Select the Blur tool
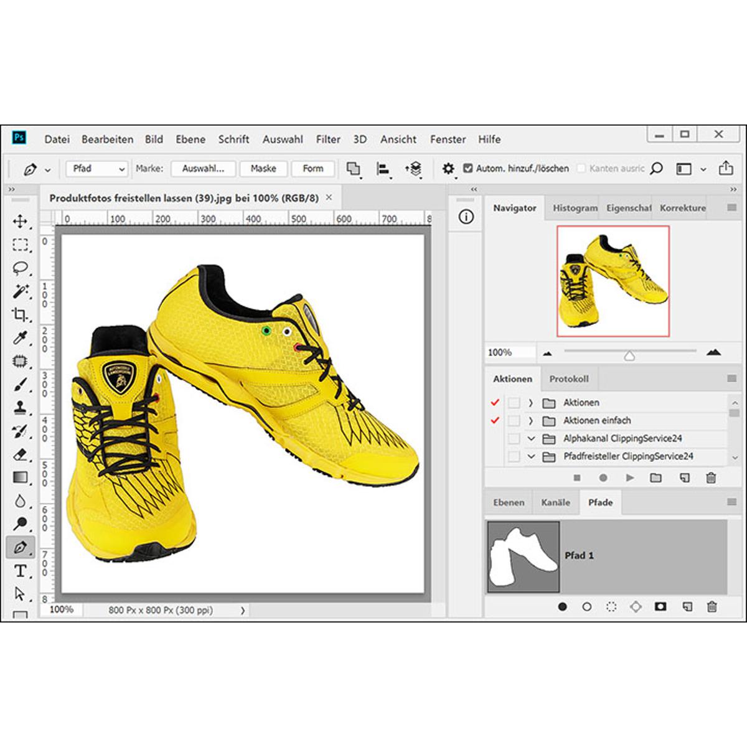Screen dimensions: 747x747 pyautogui.click(x=20, y=501)
